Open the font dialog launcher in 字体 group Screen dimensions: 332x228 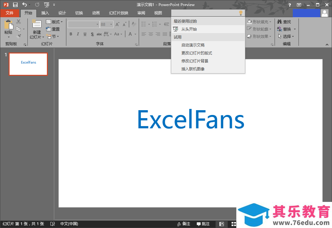136,45
